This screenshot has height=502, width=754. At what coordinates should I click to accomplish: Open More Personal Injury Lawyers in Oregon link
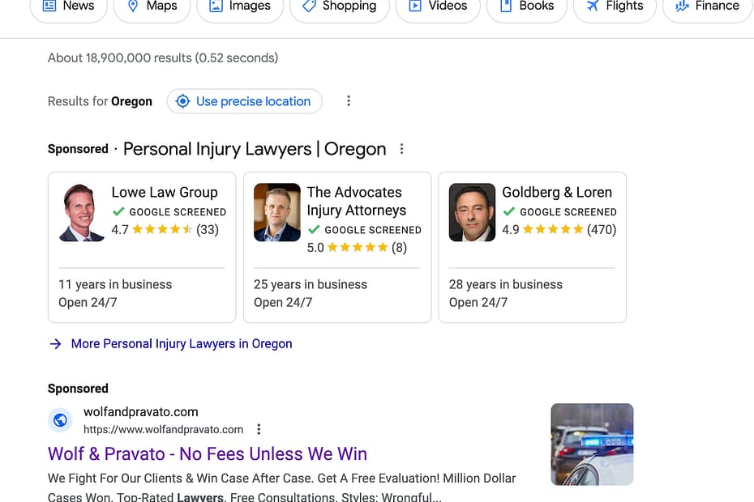click(x=182, y=344)
